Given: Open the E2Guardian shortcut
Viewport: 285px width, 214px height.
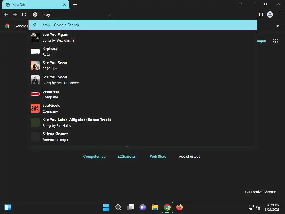Looking at the screenshot, I should pos(127,157).
